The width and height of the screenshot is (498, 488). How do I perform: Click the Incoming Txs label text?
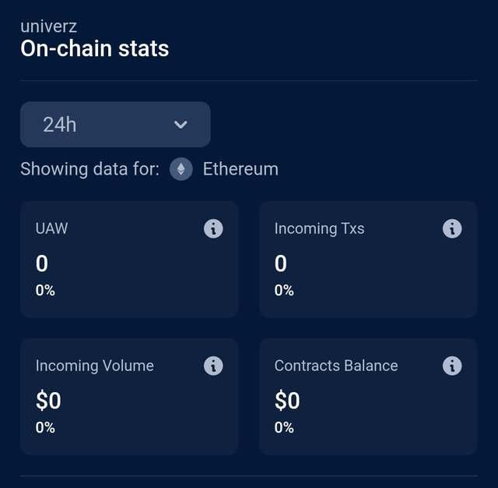tap(319, 229)
